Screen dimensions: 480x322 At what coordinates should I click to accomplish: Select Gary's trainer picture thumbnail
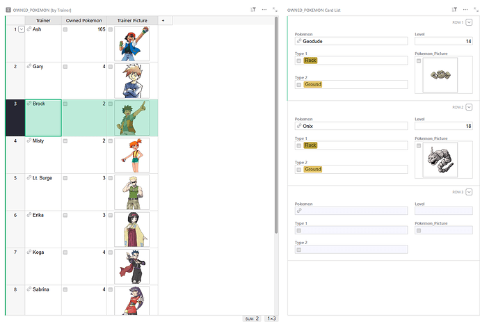pos(132,81)
